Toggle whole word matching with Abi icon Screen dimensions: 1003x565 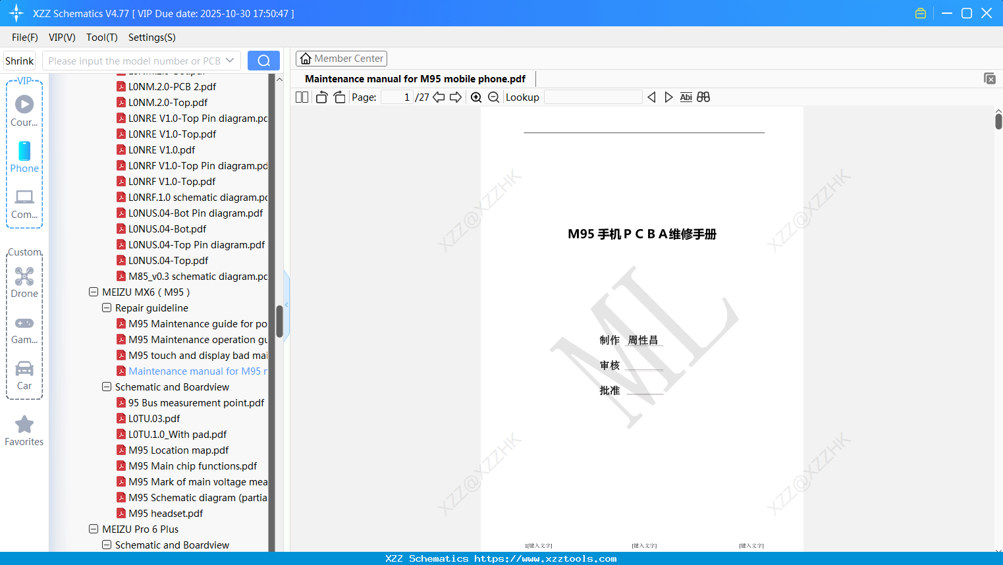pyautogui.click(x=686, y=97)
